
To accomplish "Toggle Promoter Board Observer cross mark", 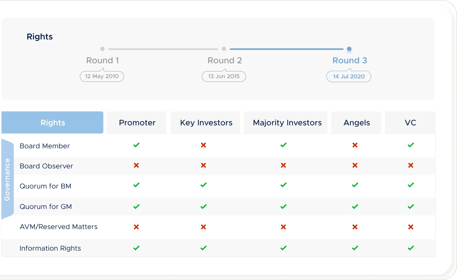I will (x=136, y=165).
